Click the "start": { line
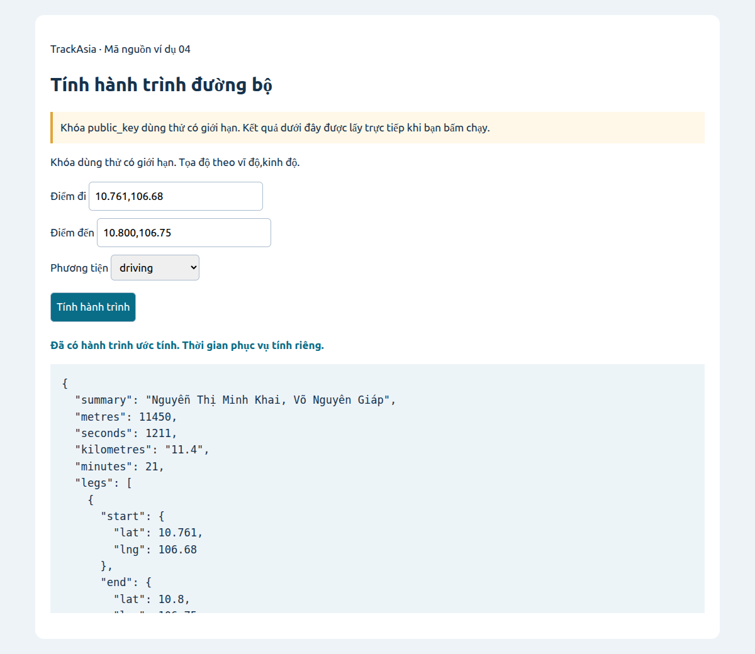 (133, 516)
